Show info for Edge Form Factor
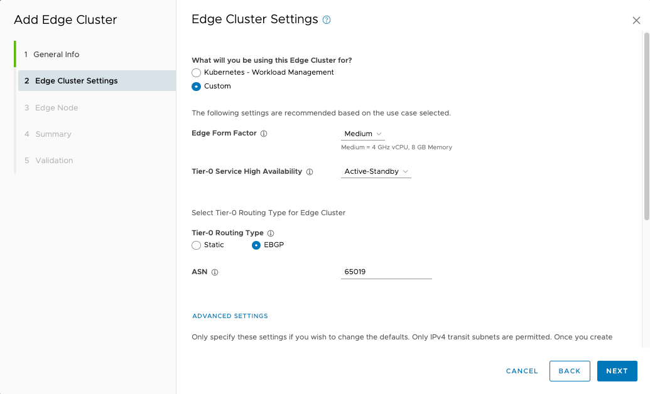This screenshot has width=650, height=394. [264, 134]
